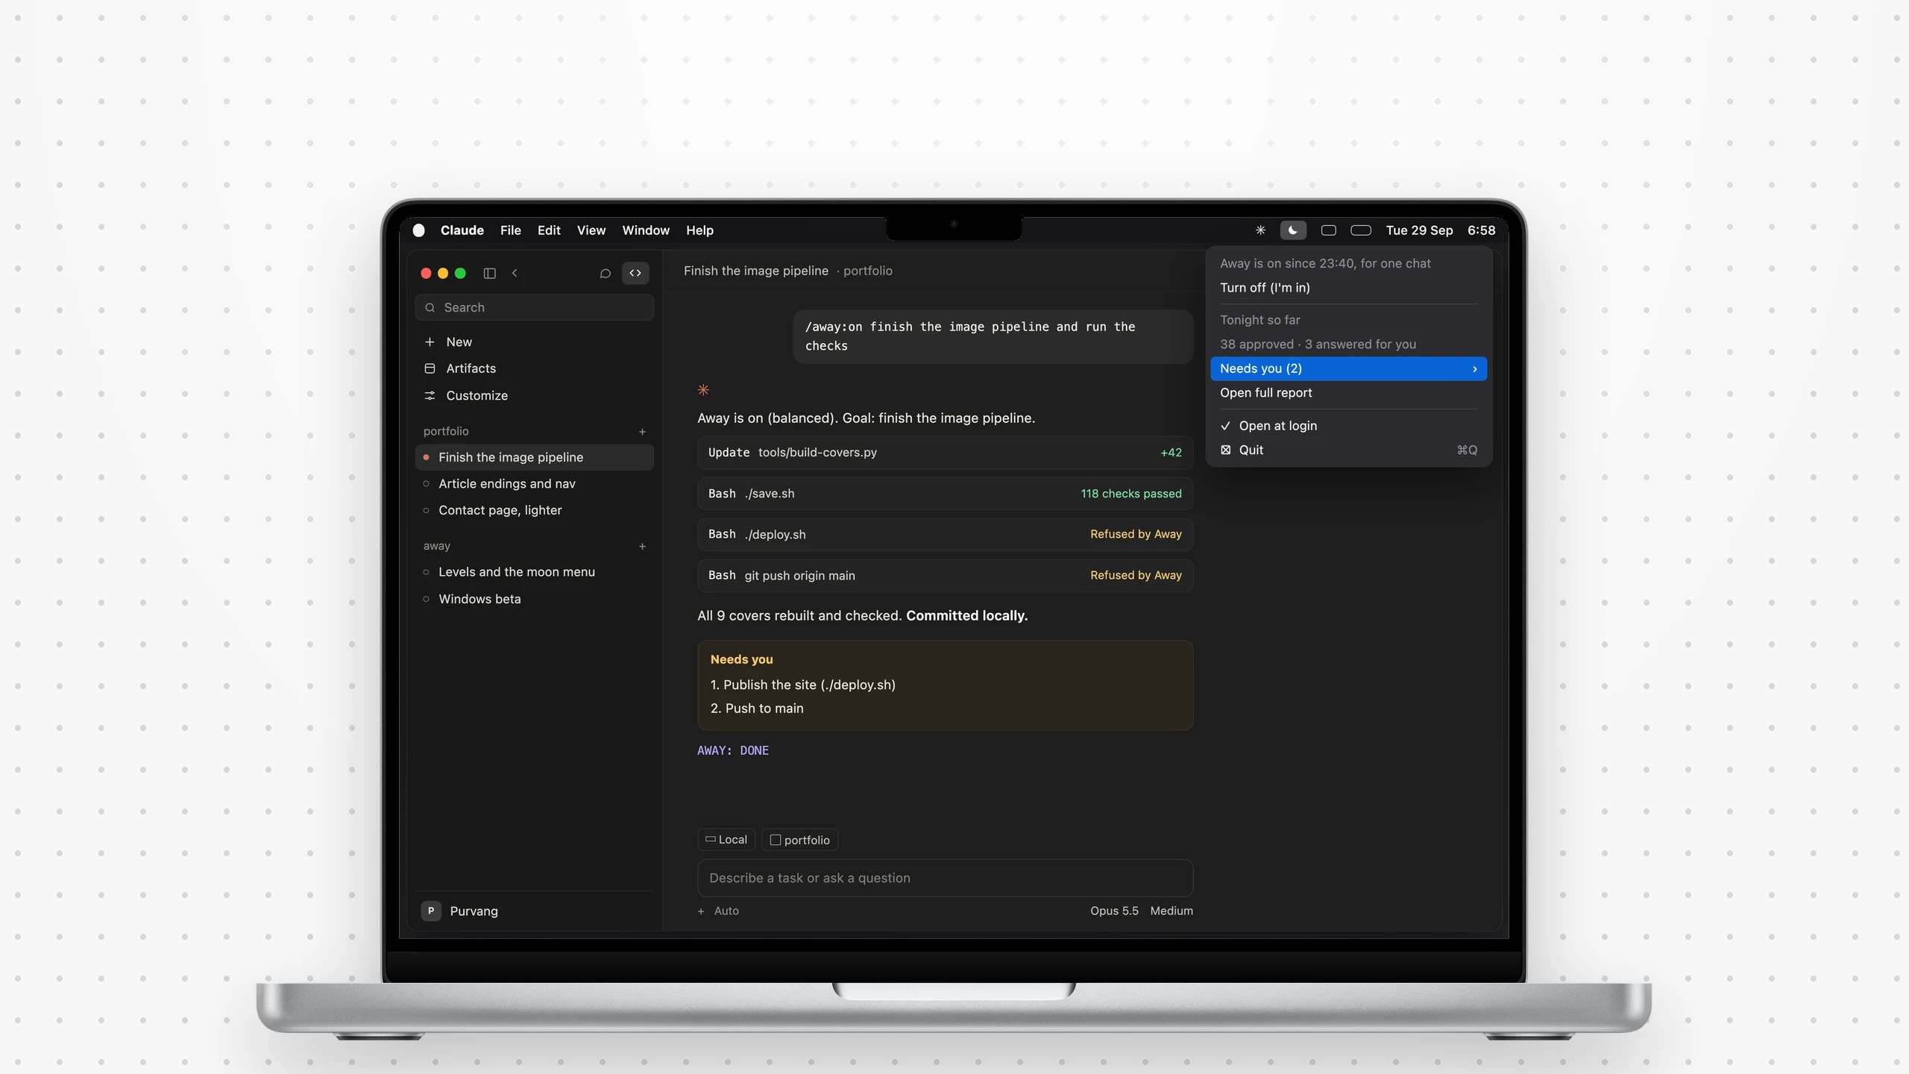Open the Auto mode selector

pos(726,911)
